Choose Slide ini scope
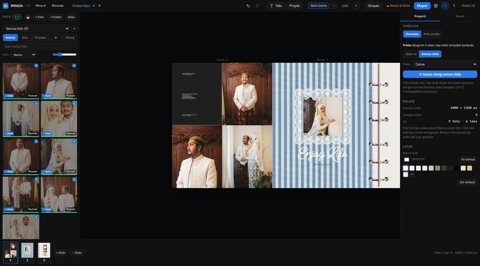The height and width of the screenshot is (266, 480). 411,54
